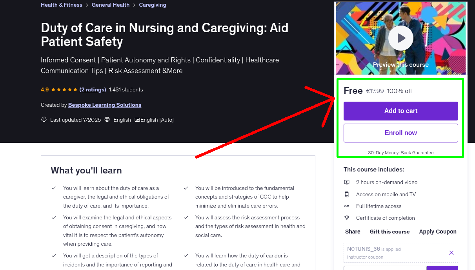Play the course preview video
475x270 pixels.
coord(400,38)
